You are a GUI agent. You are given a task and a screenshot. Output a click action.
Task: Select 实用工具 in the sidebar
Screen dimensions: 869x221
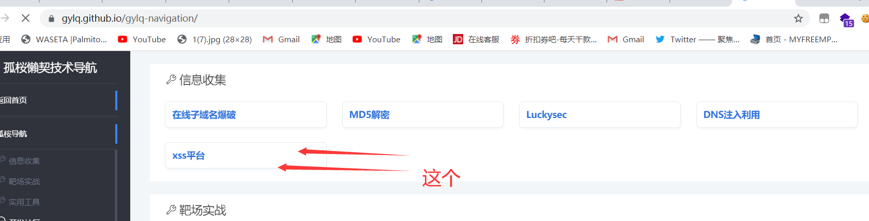coord(24,202)
